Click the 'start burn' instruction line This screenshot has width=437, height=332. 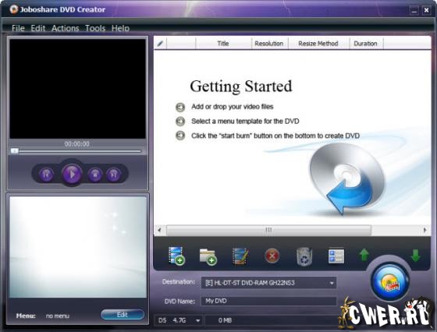click(275, 136)
